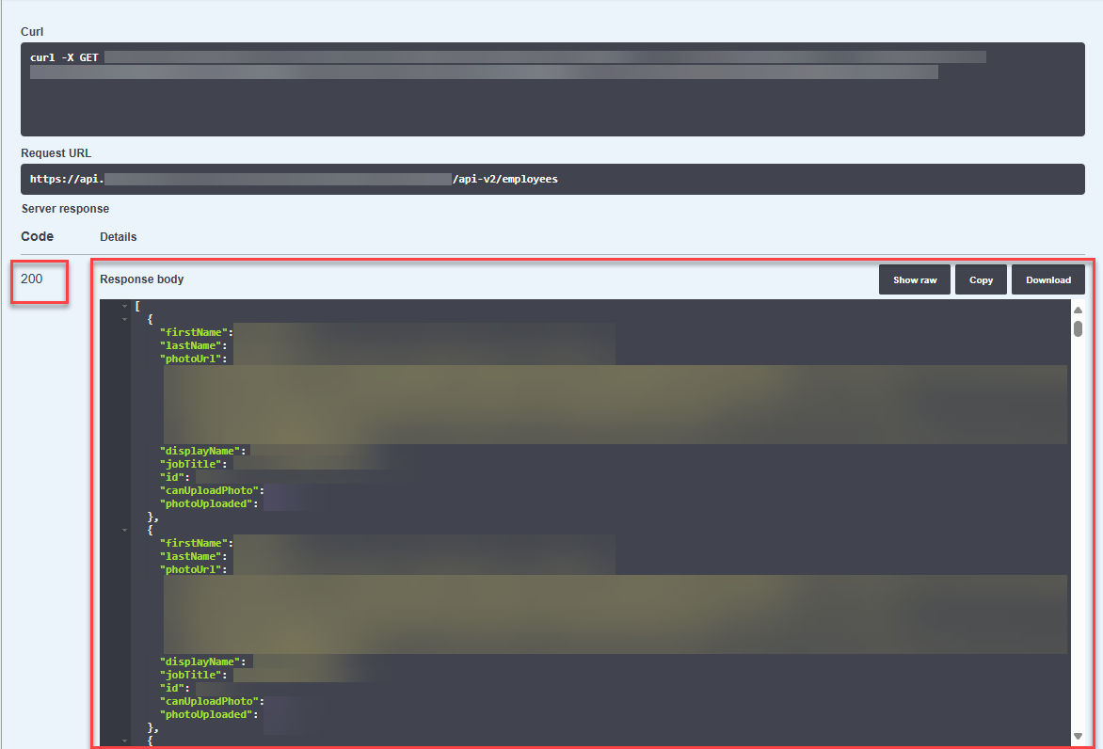Click "id" key in the first employee object
Screen dimensions: 1103x749
click(171, 477)
